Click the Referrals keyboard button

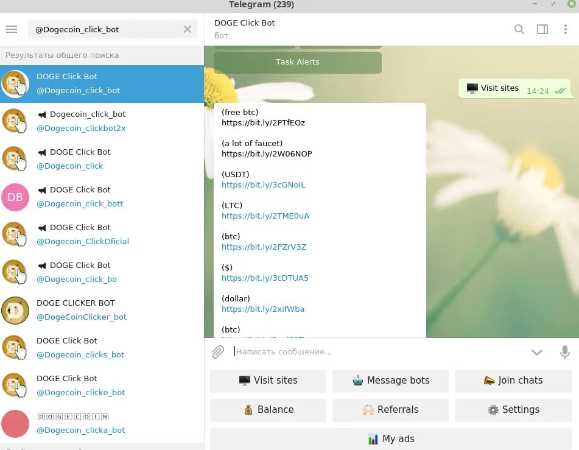click(x=391, y=410)
